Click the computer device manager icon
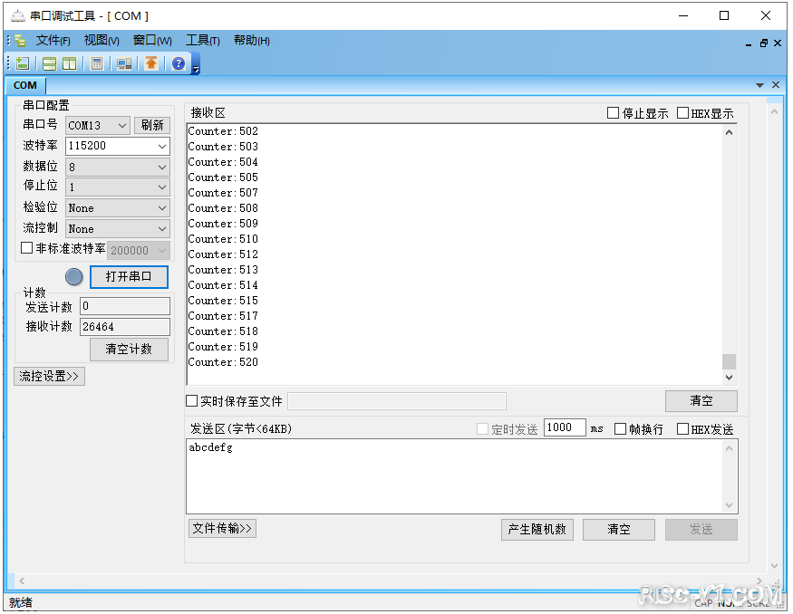793x614 pixels. [x=124, y=63]
